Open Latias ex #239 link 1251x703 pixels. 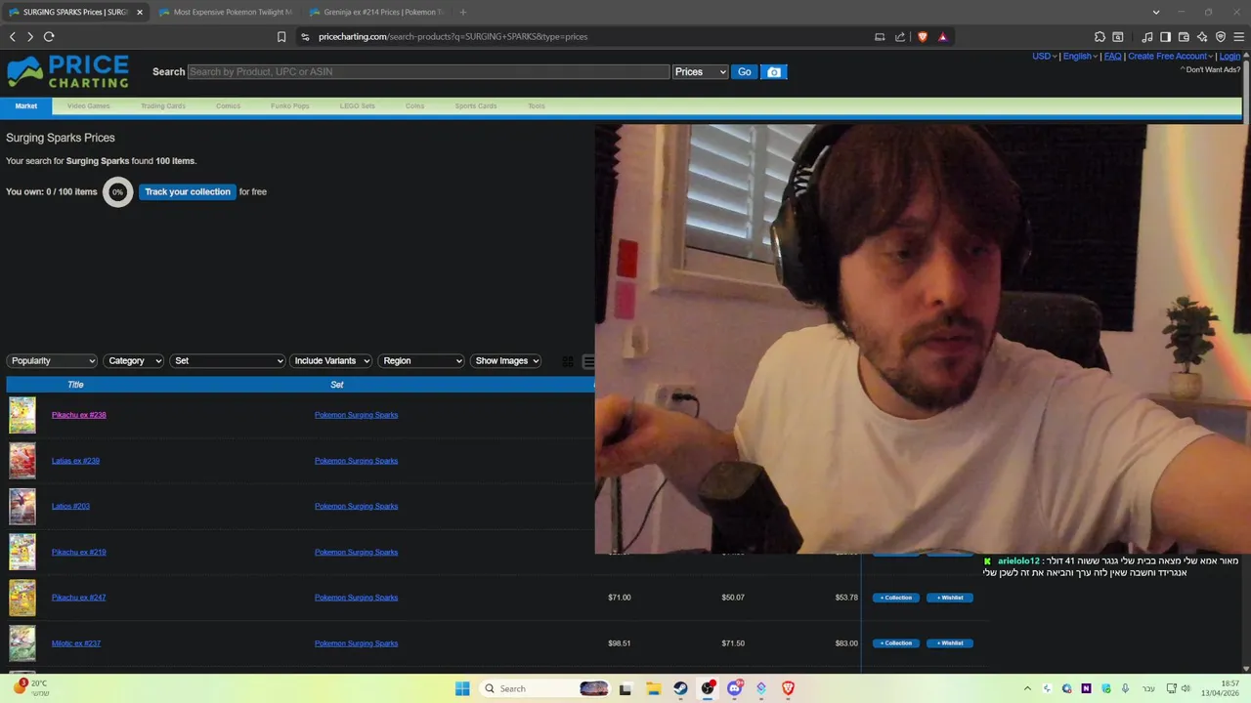coord(75,461)
